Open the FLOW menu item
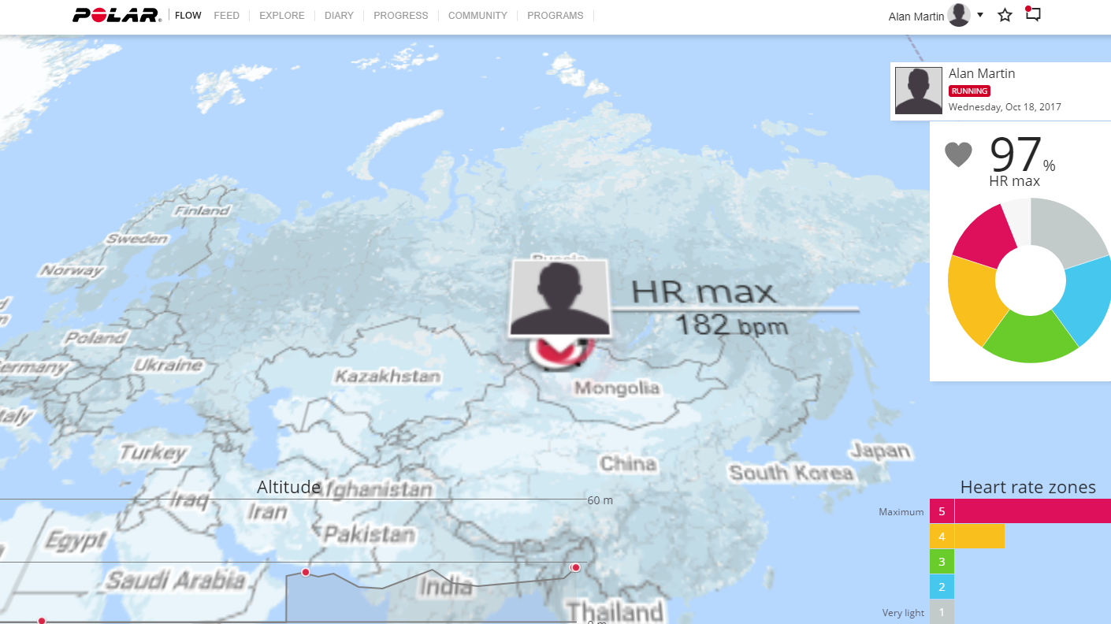The height and width of the screenshot is (624, 1111). 188,15
